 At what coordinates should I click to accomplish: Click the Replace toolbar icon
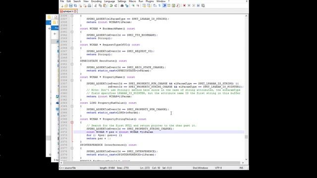click(127, 5)
